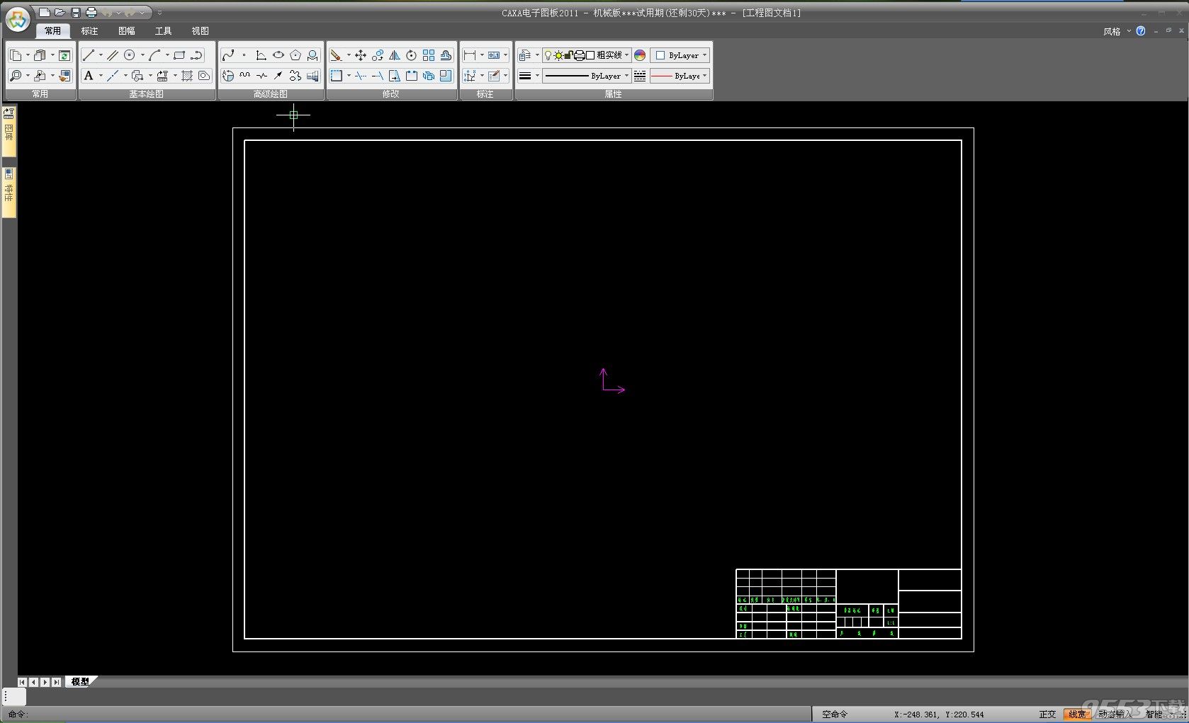
Task: Save the drawing with the floppy icon
Action: (76, 13)
